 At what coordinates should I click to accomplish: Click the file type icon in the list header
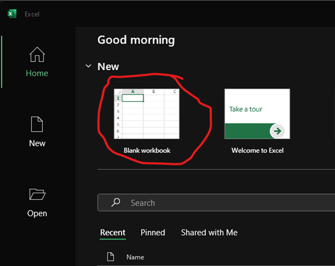[x=110, y=257]
